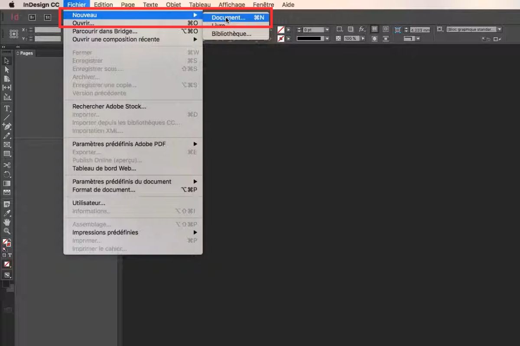This screenshot has width=520, height=346.
Task: Select the Type tool
Action: pyautogui.click(x=7, y=108)
